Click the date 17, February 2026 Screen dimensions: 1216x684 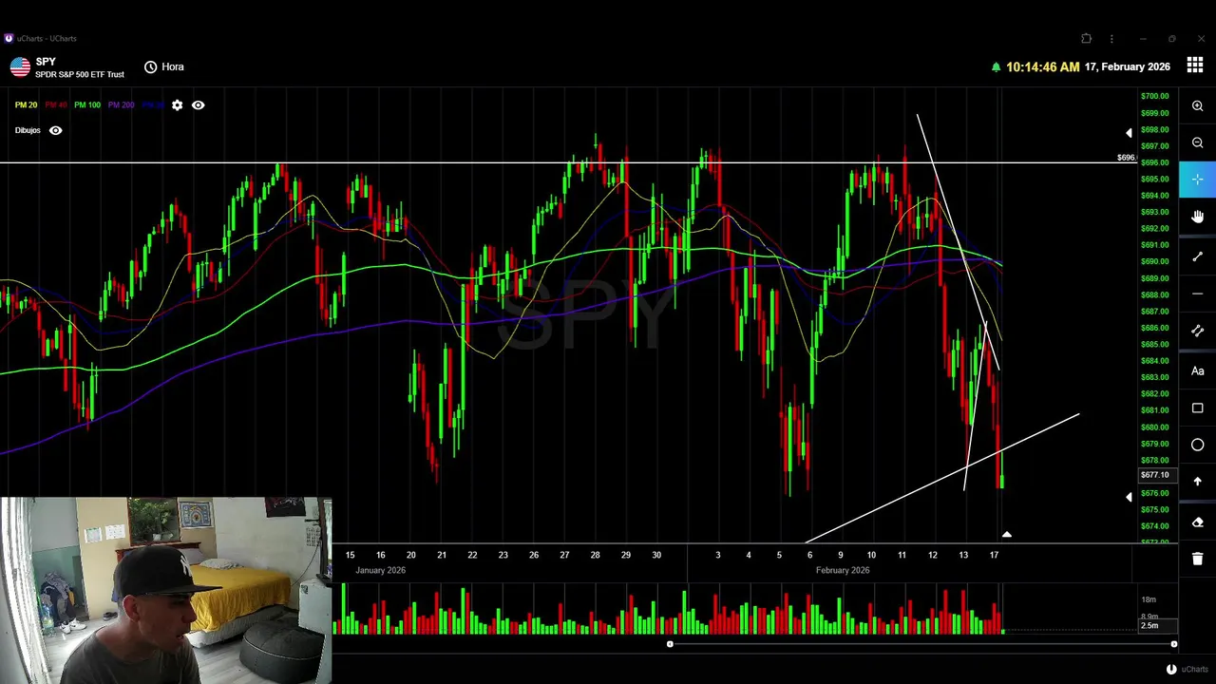point(1128,66)
